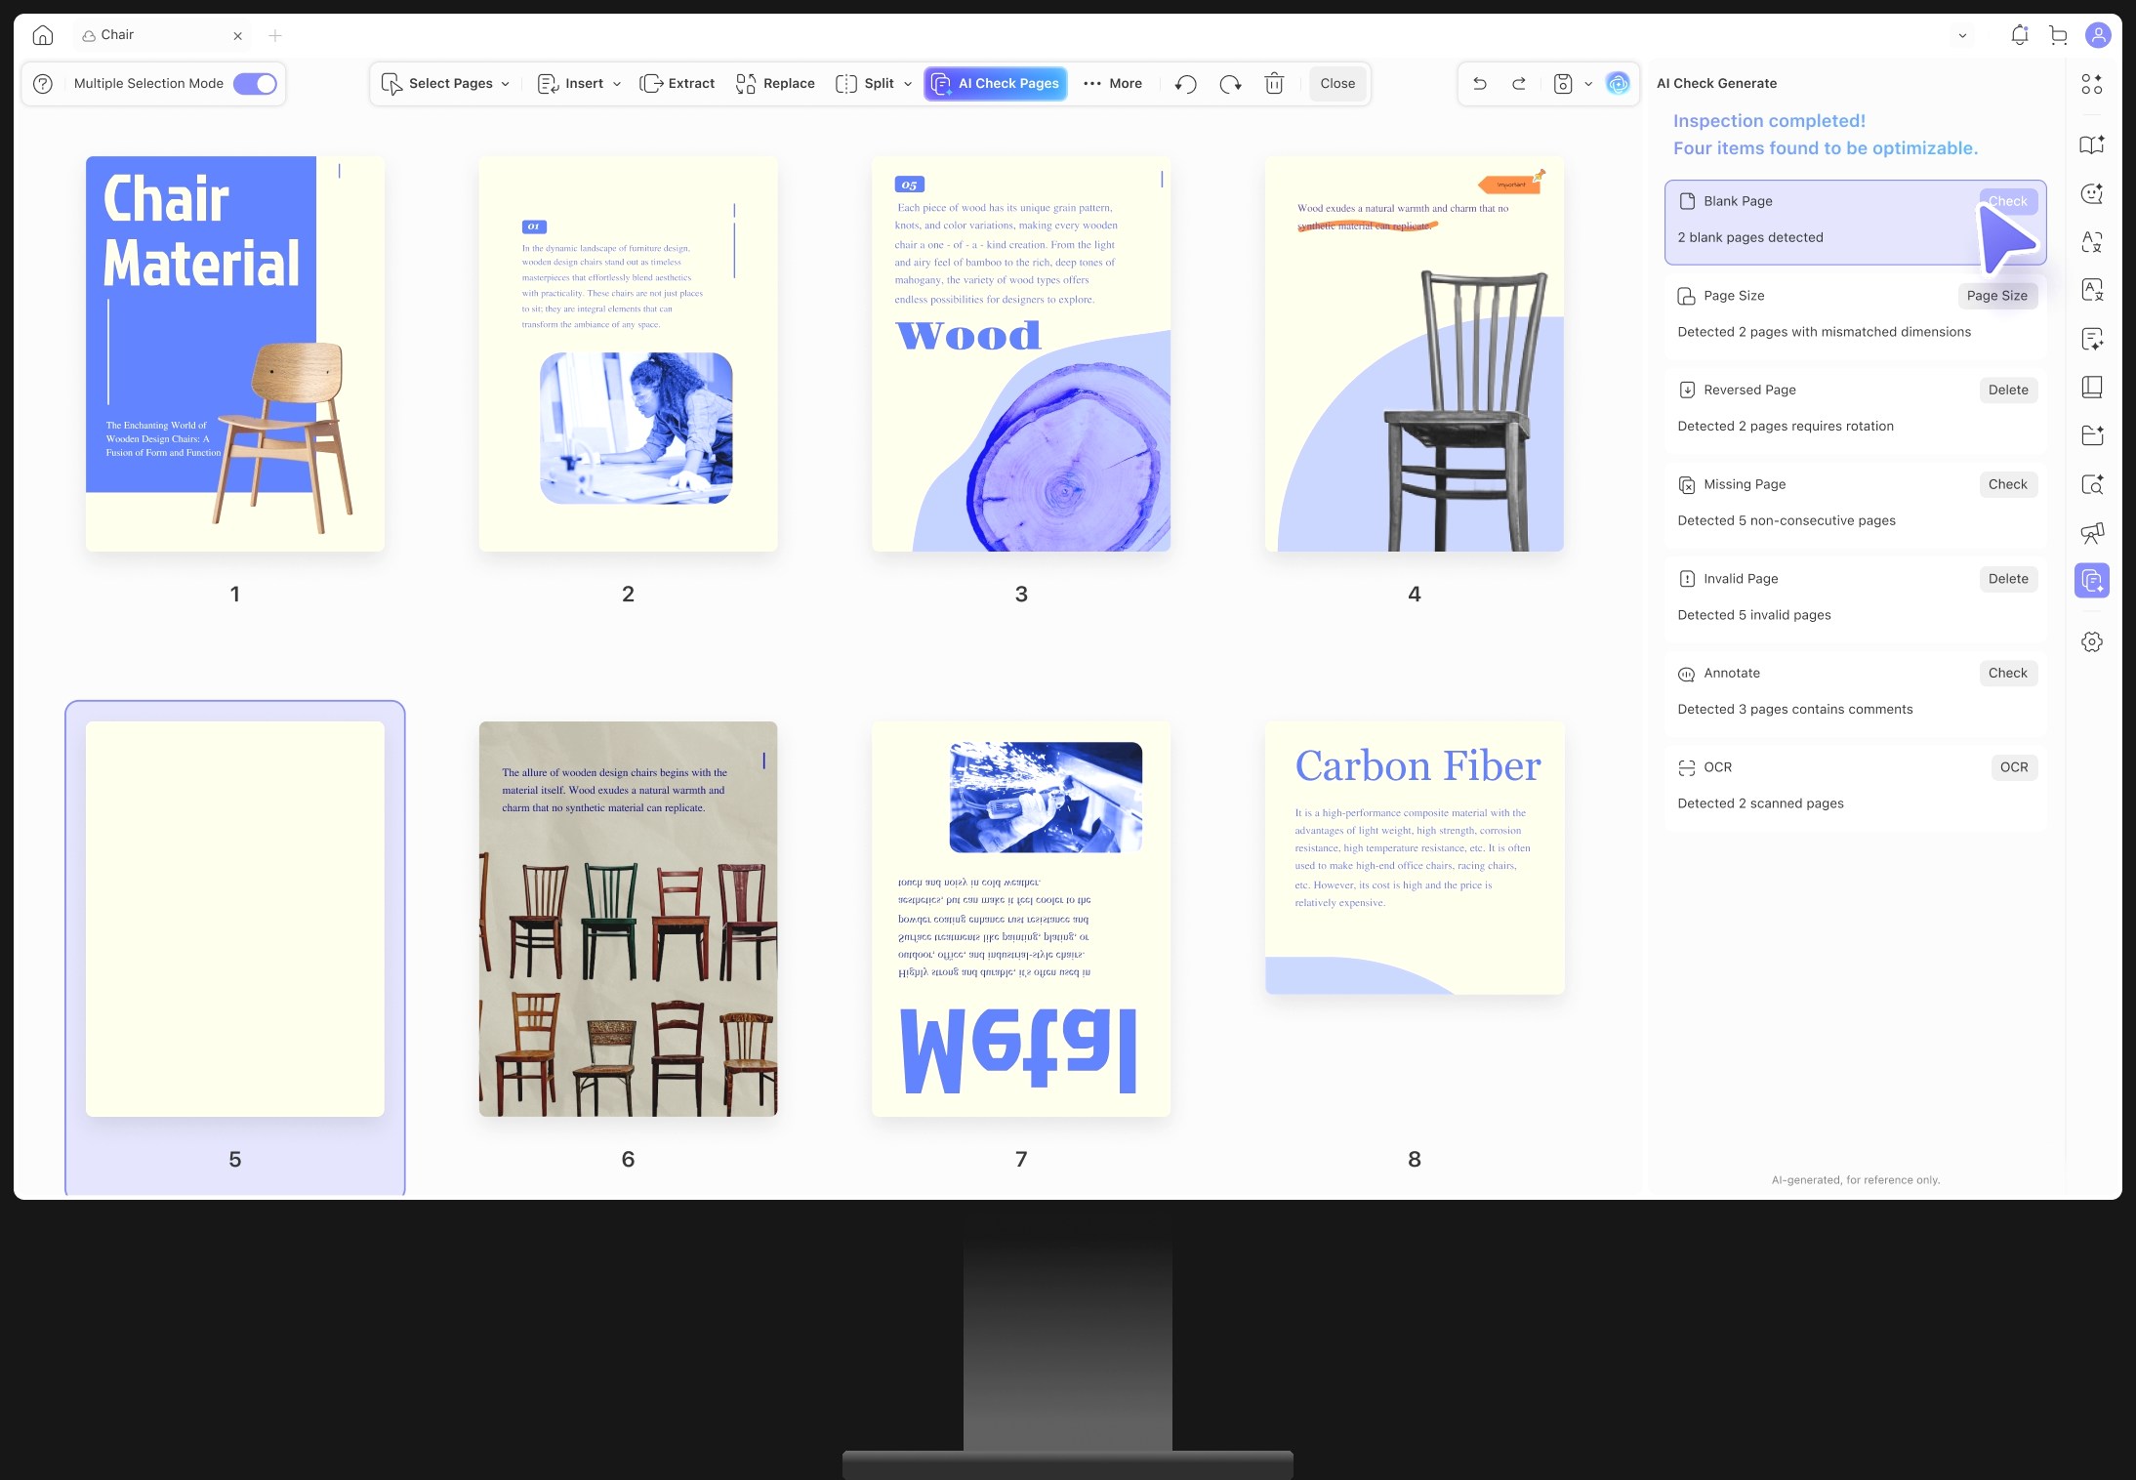Click Delete for Reversed Page
This screenshot has height=1480, width=2136.
click(2008, 390)
